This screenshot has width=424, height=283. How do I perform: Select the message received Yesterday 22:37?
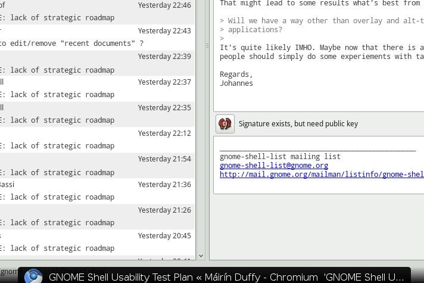(x=95, y=89)
